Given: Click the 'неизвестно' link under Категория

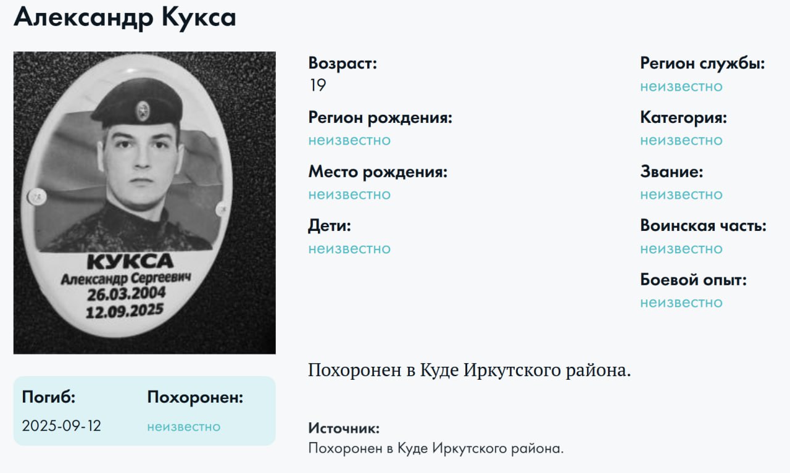Looking at the screenshot, I should [681, 140].
